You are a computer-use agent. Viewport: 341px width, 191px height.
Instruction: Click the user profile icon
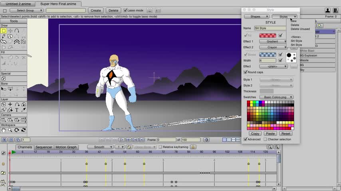point(327,10)
